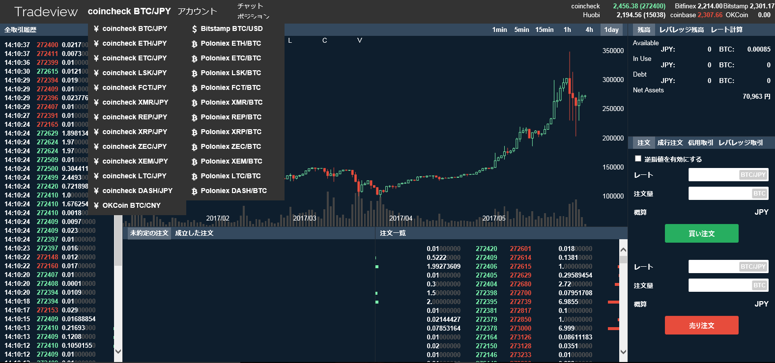
Task: Click the yen icon beside coincheck LSK/JPY
Action: click(x=96, y=73)
